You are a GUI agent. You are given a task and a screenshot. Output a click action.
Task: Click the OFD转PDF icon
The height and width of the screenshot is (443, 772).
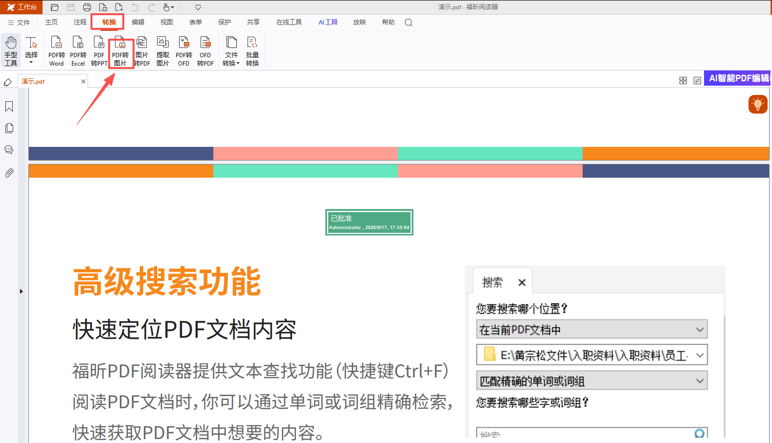[205, 51]
